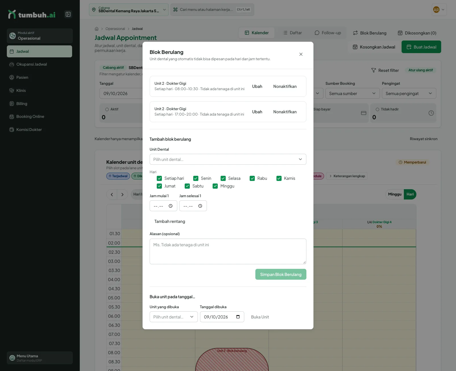Viewport: 456px width, 371px height.
Task: Uncheck the Kamis checkbox
Action: 279,178
